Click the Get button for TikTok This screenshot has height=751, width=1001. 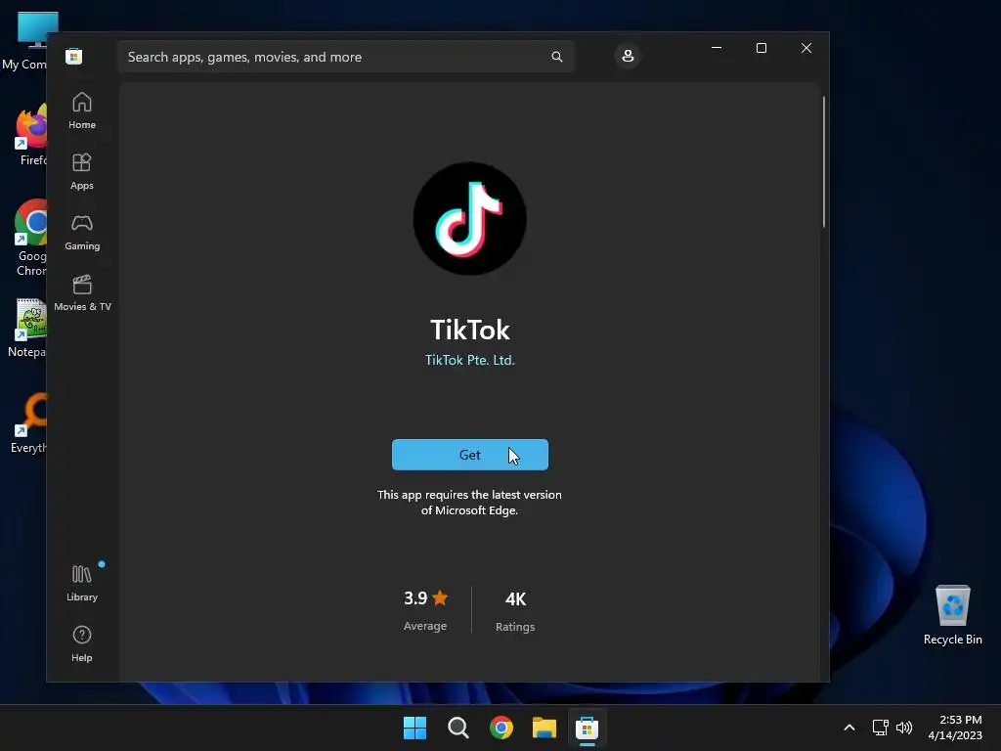[x=470, y=455]
